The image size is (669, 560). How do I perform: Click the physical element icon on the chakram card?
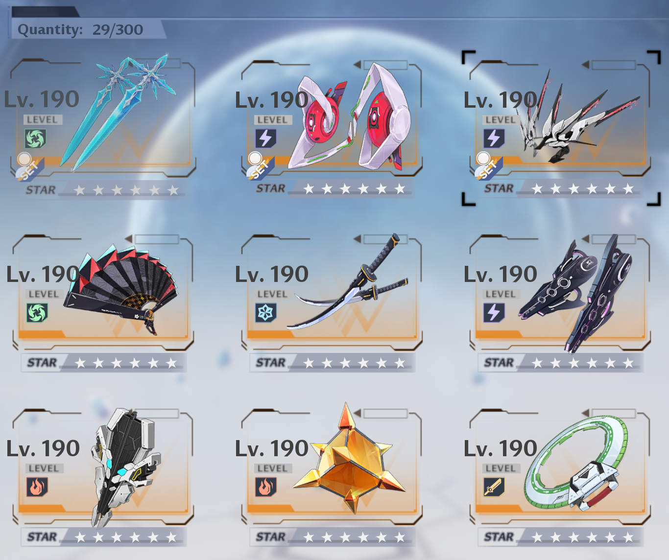(x=494, y=487)
